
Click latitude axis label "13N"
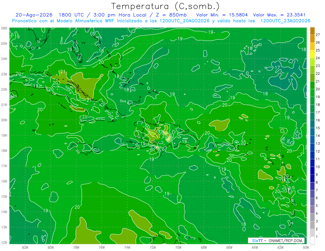click(x=4, y=227)
